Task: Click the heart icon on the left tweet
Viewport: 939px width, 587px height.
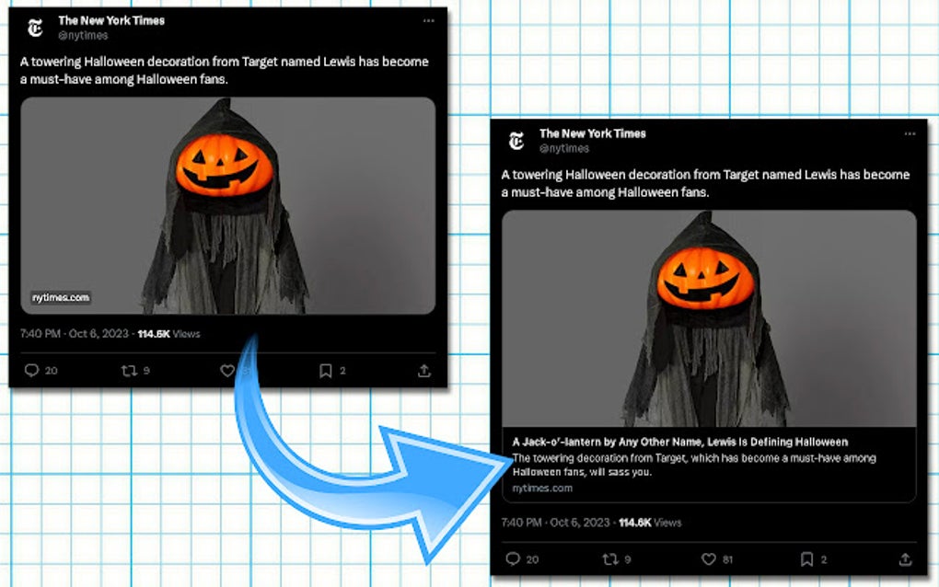Action: point(226,370)
